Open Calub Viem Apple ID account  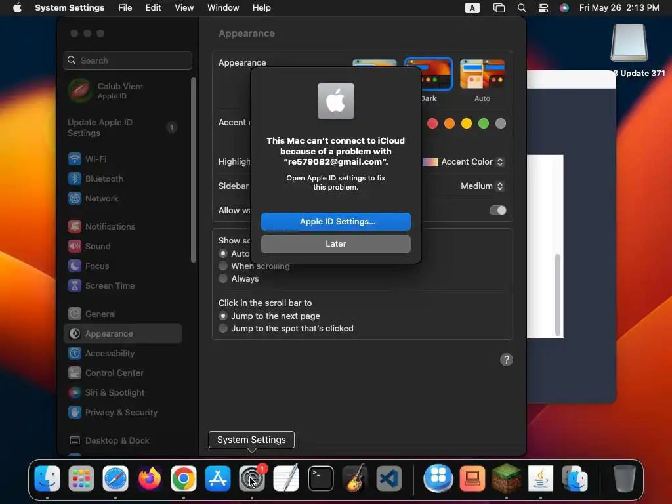tap(123, 91)
